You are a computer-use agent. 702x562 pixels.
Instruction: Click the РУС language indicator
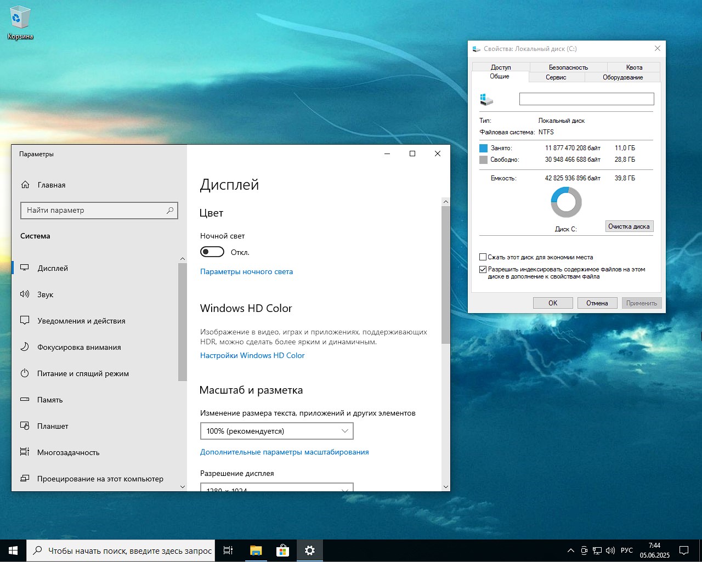[x=627, y=550]
